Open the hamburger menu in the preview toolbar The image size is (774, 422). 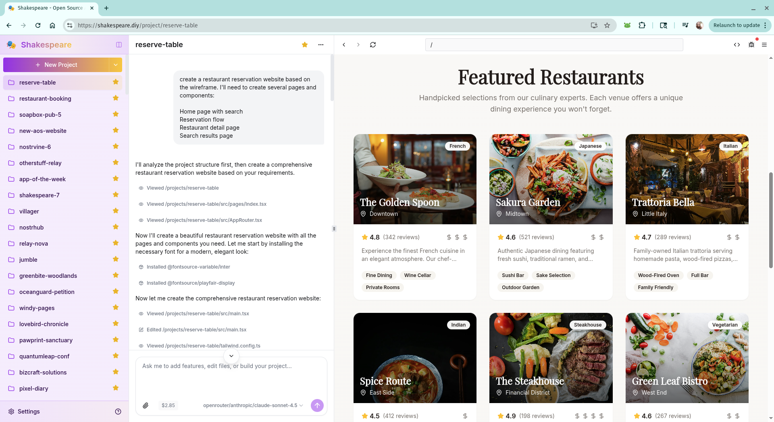(x=765, y=45)
